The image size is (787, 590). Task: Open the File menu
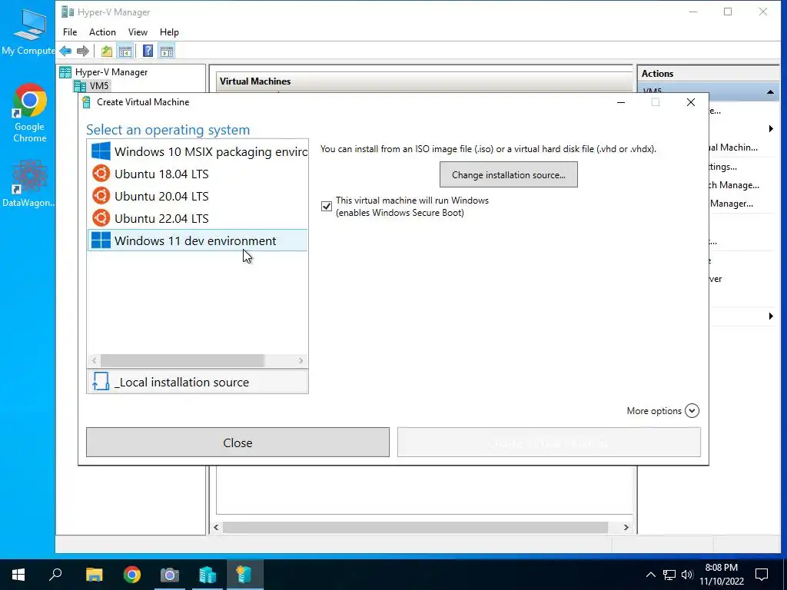point(70,31)
